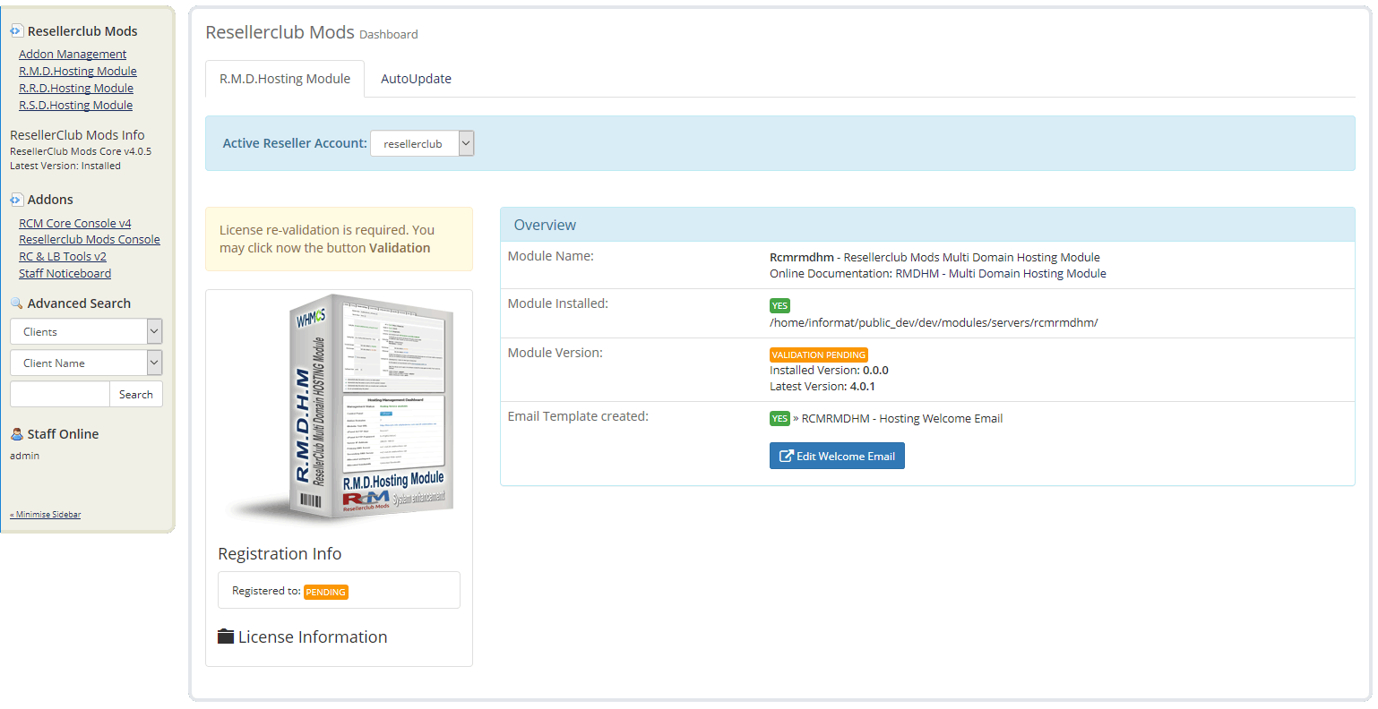This screenshot has width=1378, height=709.
Task: Open R.S.D.Hosting Module sidebar link
Action: click(x=75, y=106)
